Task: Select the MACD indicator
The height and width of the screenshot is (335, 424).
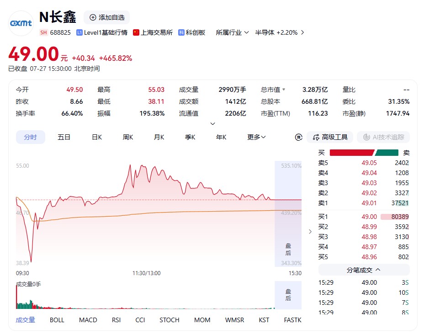Action: (88, 320)
